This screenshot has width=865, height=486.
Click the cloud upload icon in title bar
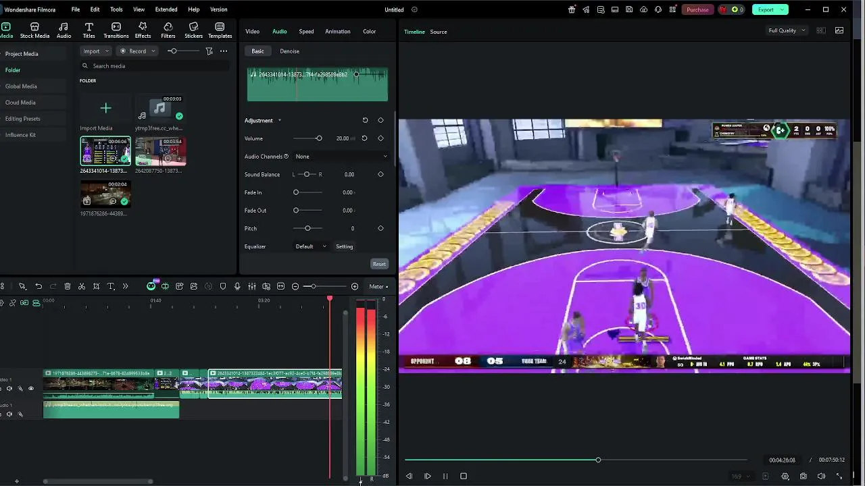click(x=643, y=9)
